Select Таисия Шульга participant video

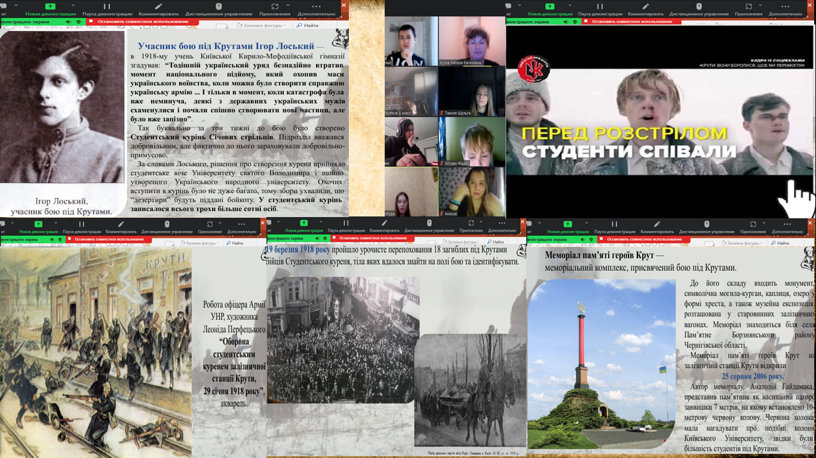click(x=472, y=91)
